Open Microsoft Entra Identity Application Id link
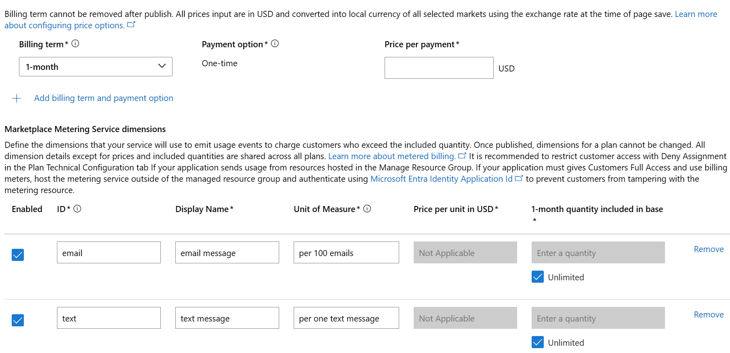This screenshot has width=730, height=353. [441, 179]
